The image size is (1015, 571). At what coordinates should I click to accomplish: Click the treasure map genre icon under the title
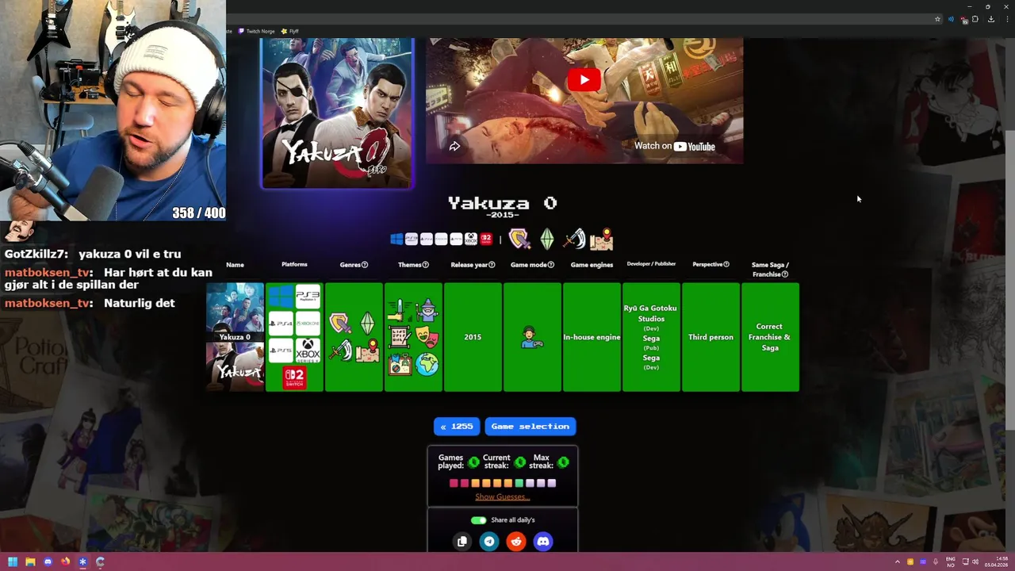click(x=603, y=239)
